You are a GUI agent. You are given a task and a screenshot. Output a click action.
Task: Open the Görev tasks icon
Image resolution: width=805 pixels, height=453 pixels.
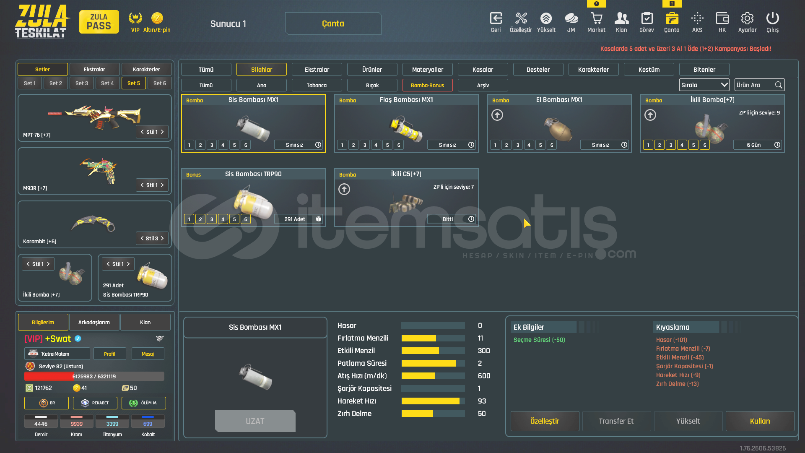(x=647, y=18)
